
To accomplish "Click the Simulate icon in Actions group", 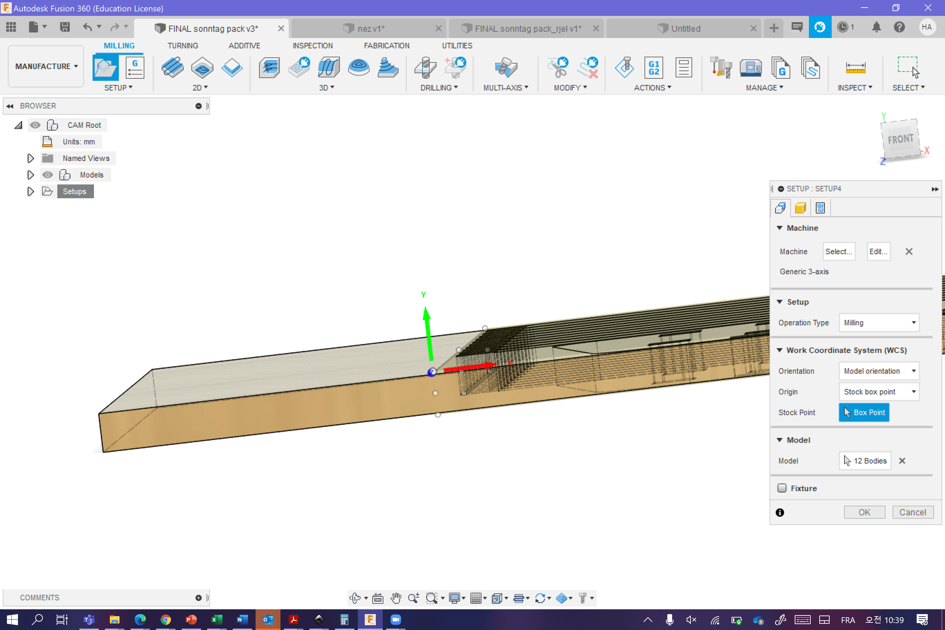I will tap(624, 67).
